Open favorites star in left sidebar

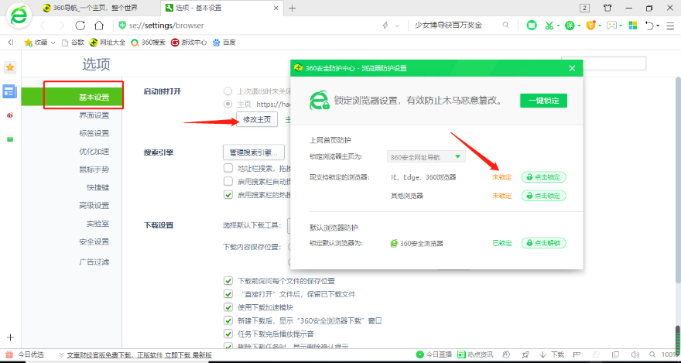click(10, 68)
